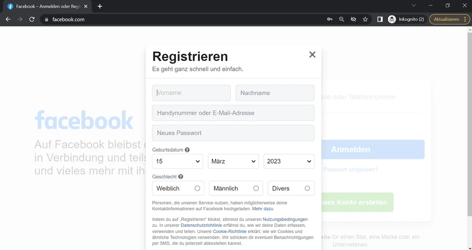472x250 pixels.
Task: Click the Anmelden button behind the dialog
Action: (x=373, y=149)
